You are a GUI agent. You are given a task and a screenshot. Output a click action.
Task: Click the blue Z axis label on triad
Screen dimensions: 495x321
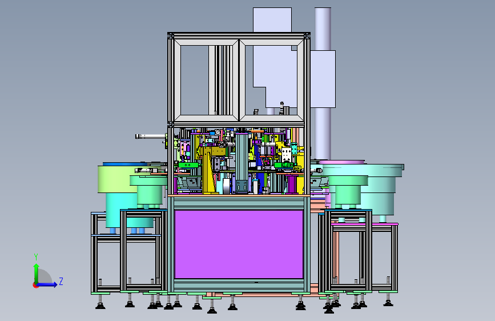pyautogui.click(x=61, y=281)
